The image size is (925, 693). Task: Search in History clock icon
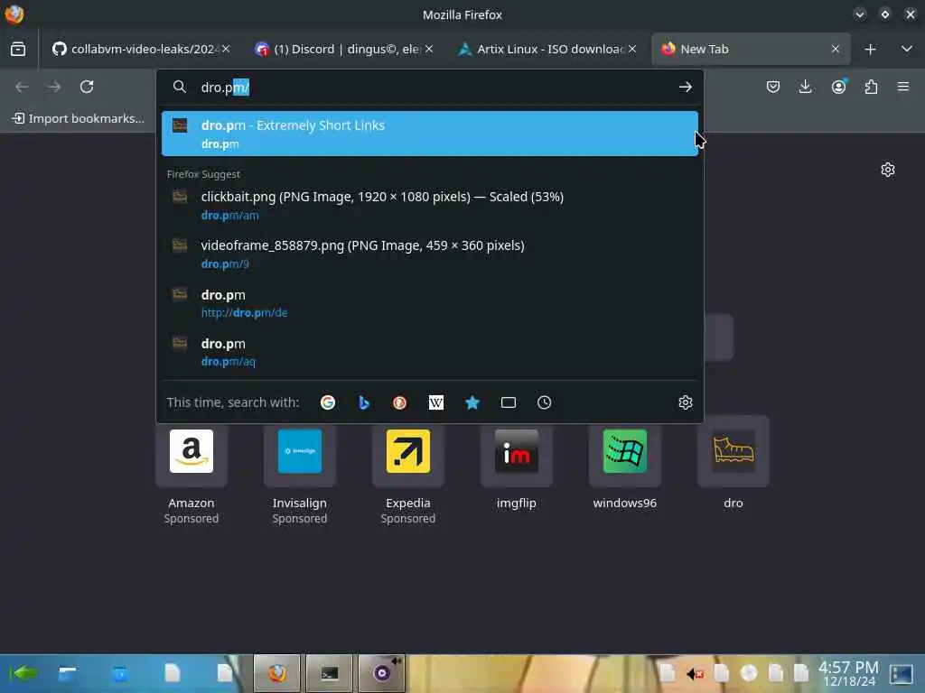pos(544,402)
